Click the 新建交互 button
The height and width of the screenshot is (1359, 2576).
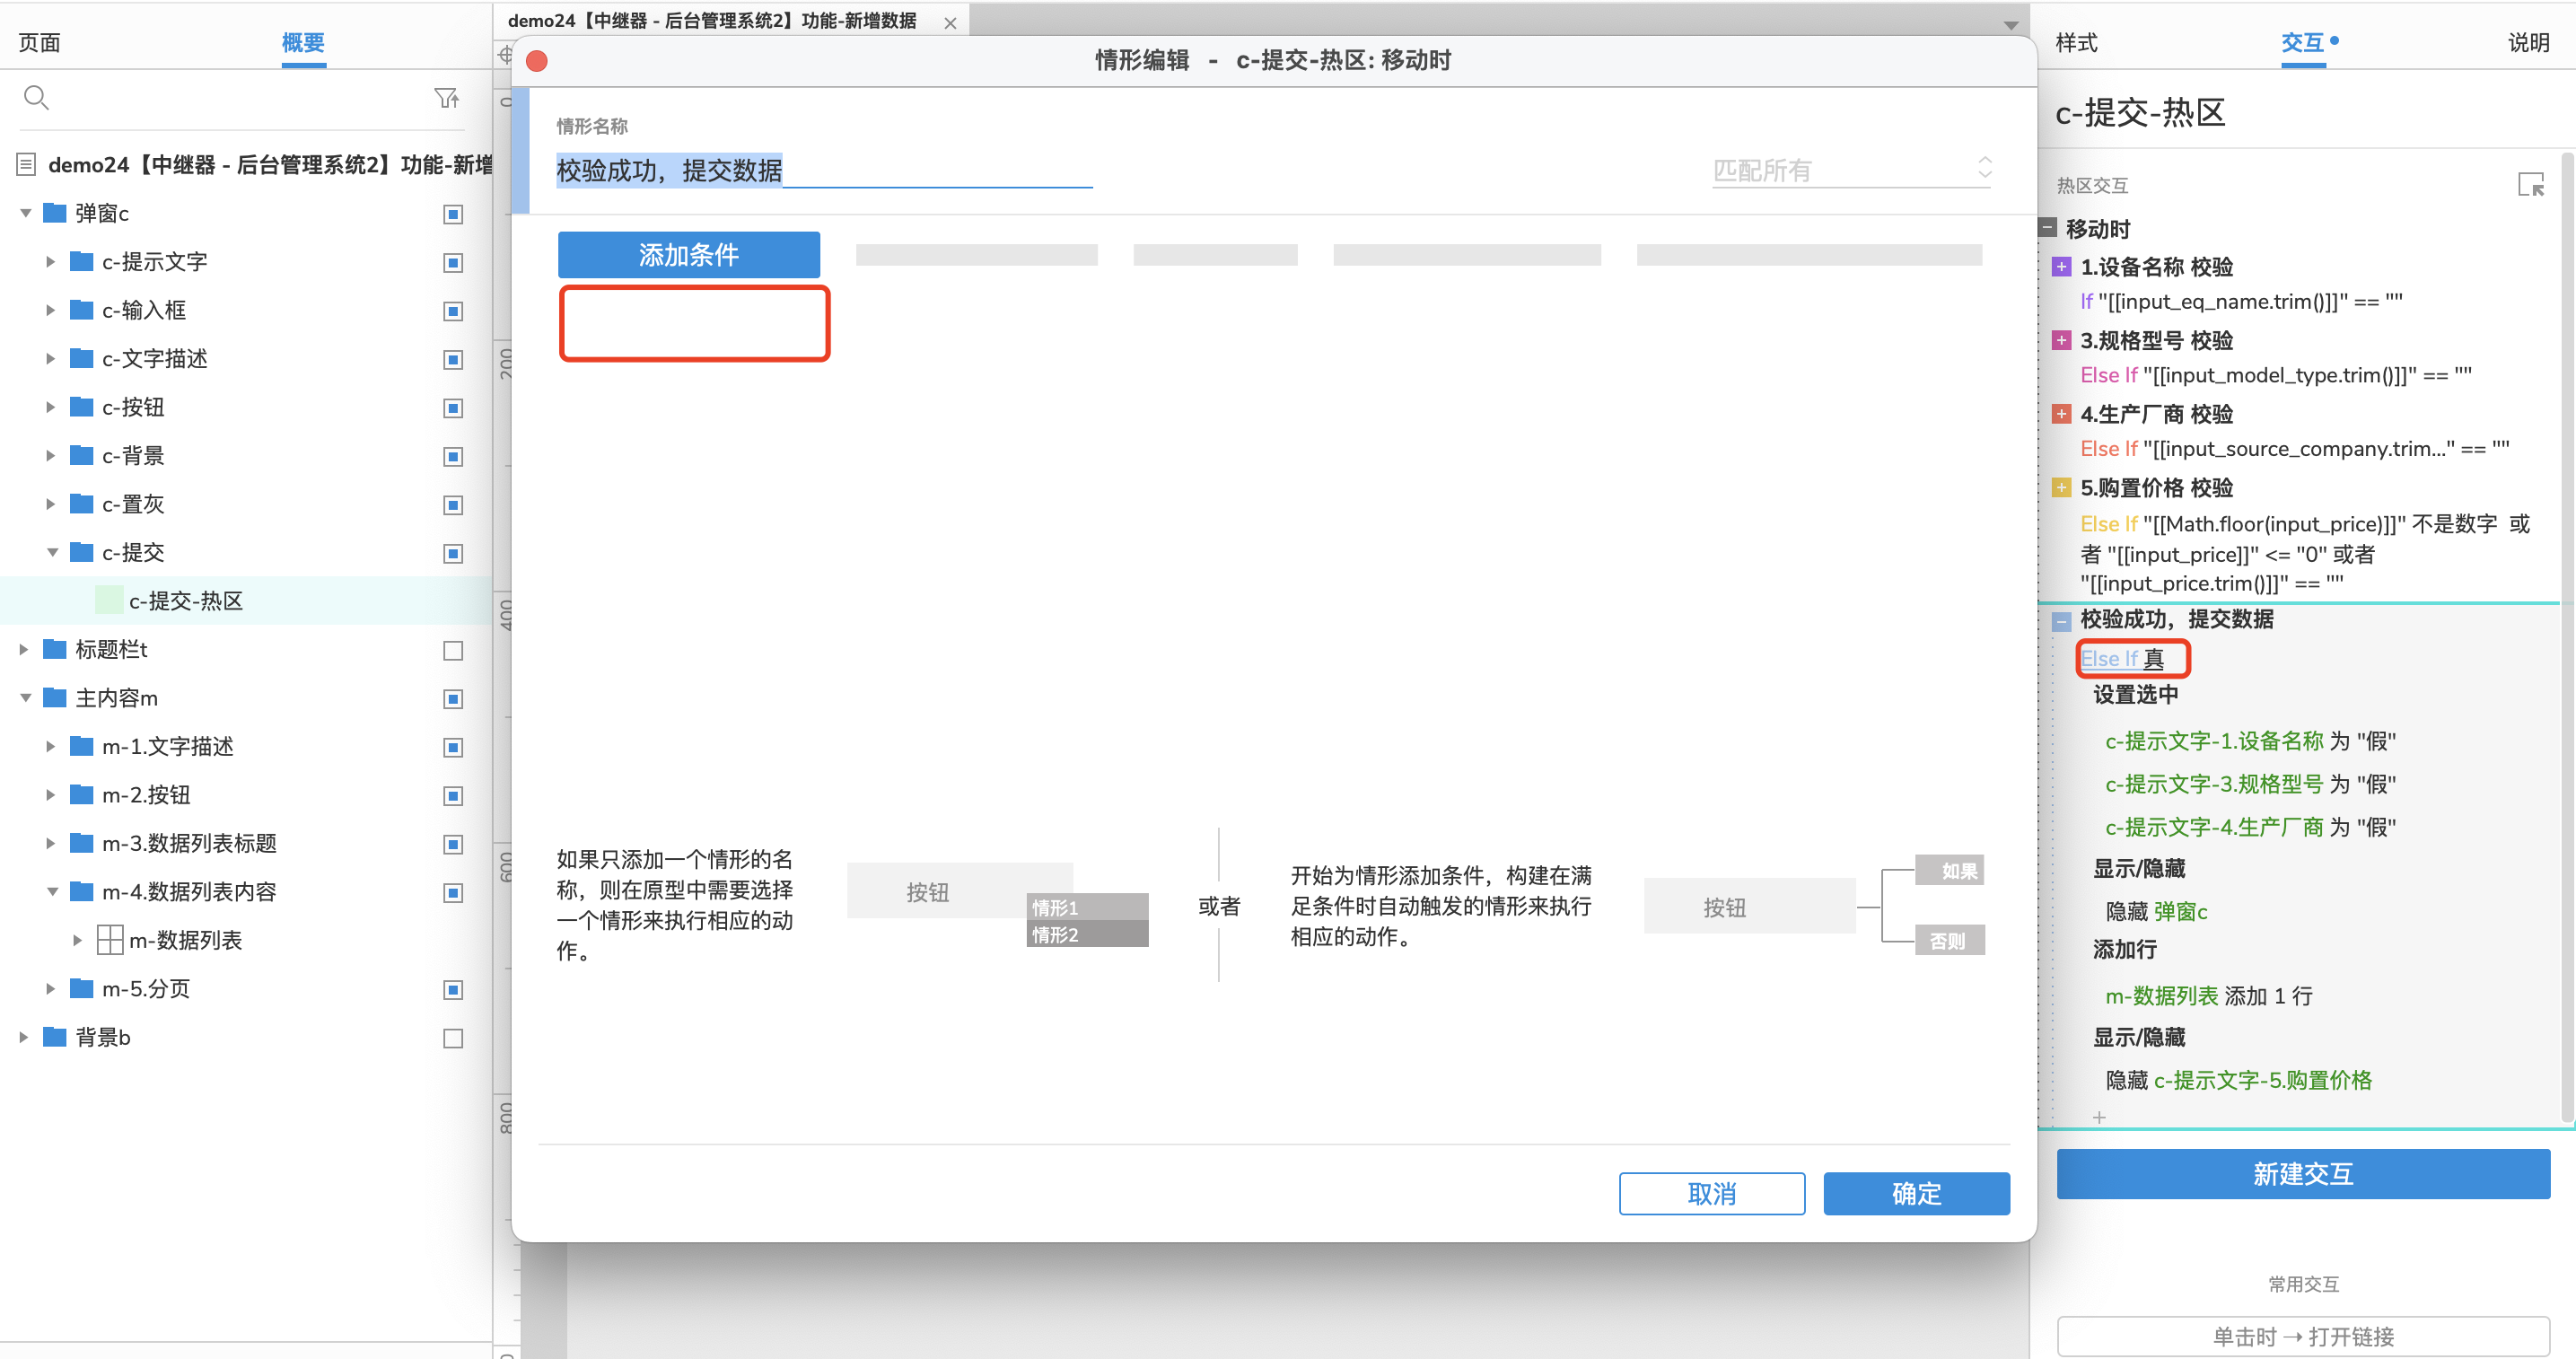click(2302, 1173)
